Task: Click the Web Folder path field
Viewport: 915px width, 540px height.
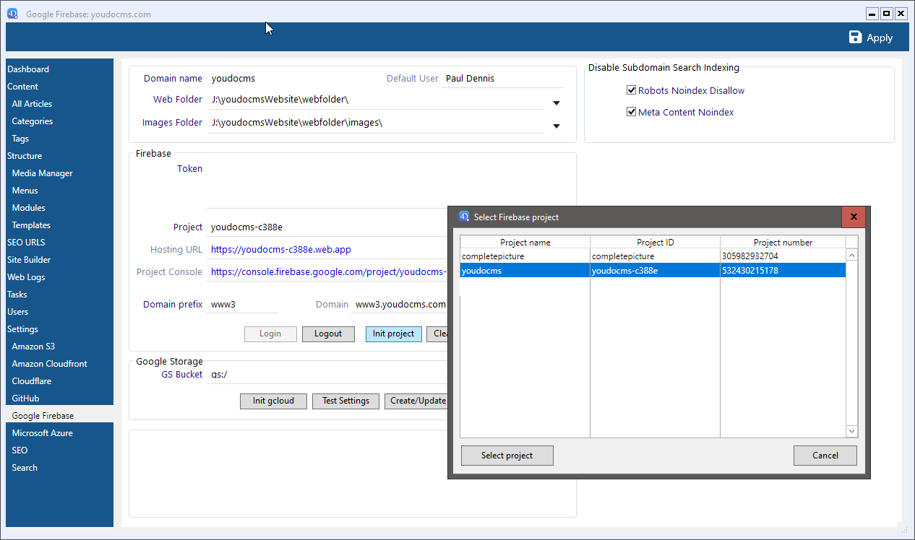Action: pos(376,100)
